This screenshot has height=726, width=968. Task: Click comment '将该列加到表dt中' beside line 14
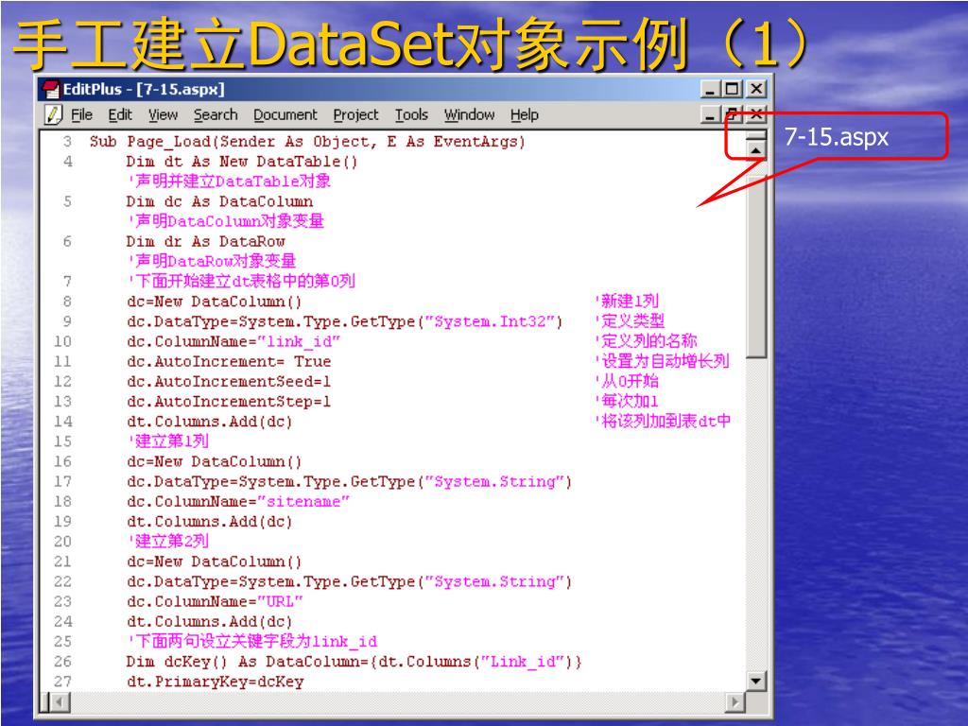(x=663, y=421)
